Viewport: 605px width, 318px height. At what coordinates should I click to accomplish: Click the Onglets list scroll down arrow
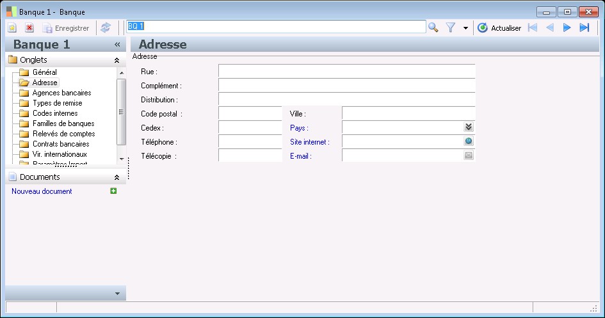[x=122, y=159]
